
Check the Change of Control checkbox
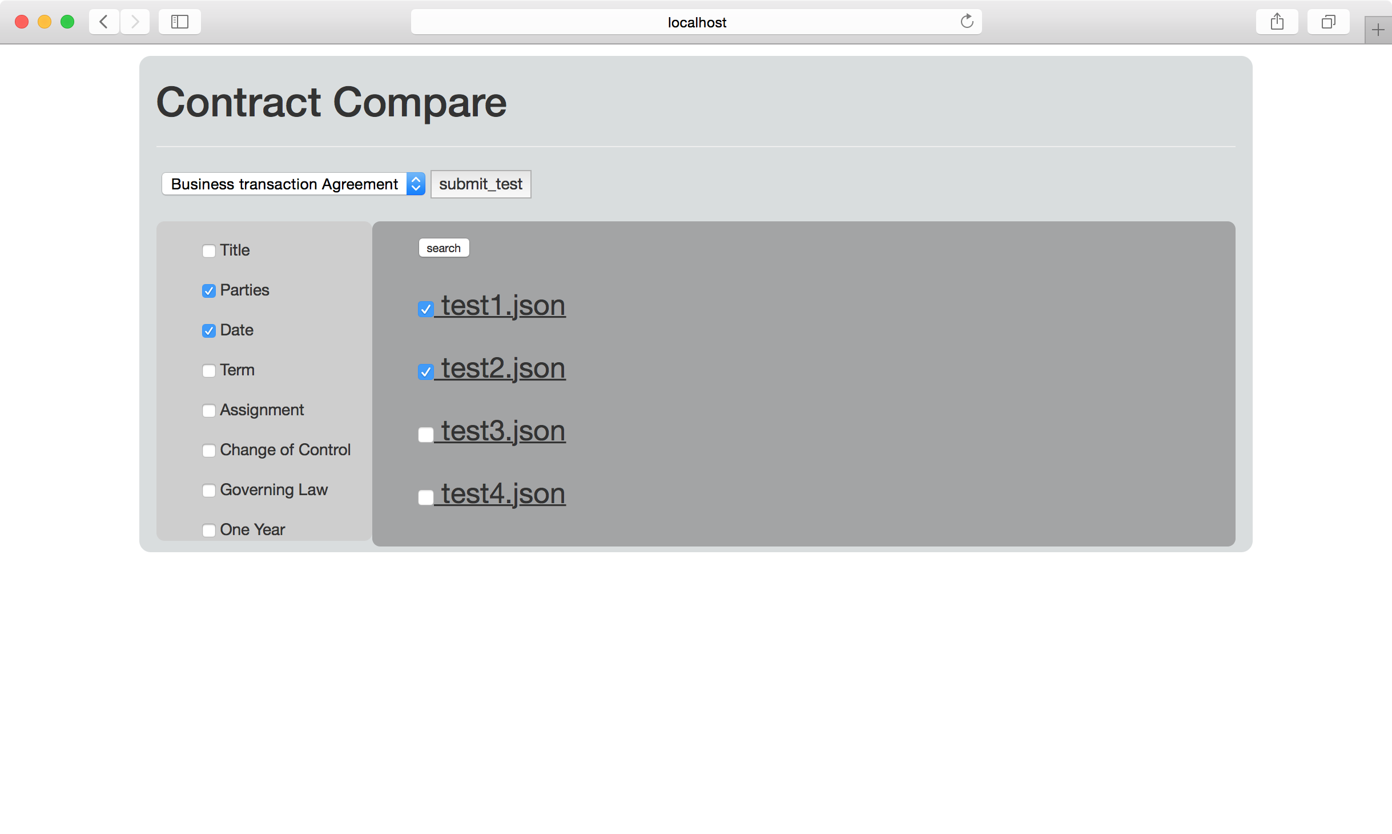tap(209, 451)
